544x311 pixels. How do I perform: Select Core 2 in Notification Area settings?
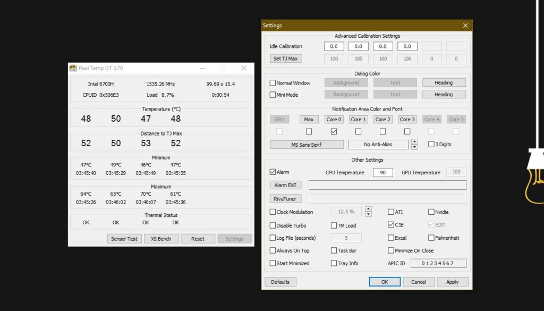tap(382, 119)
